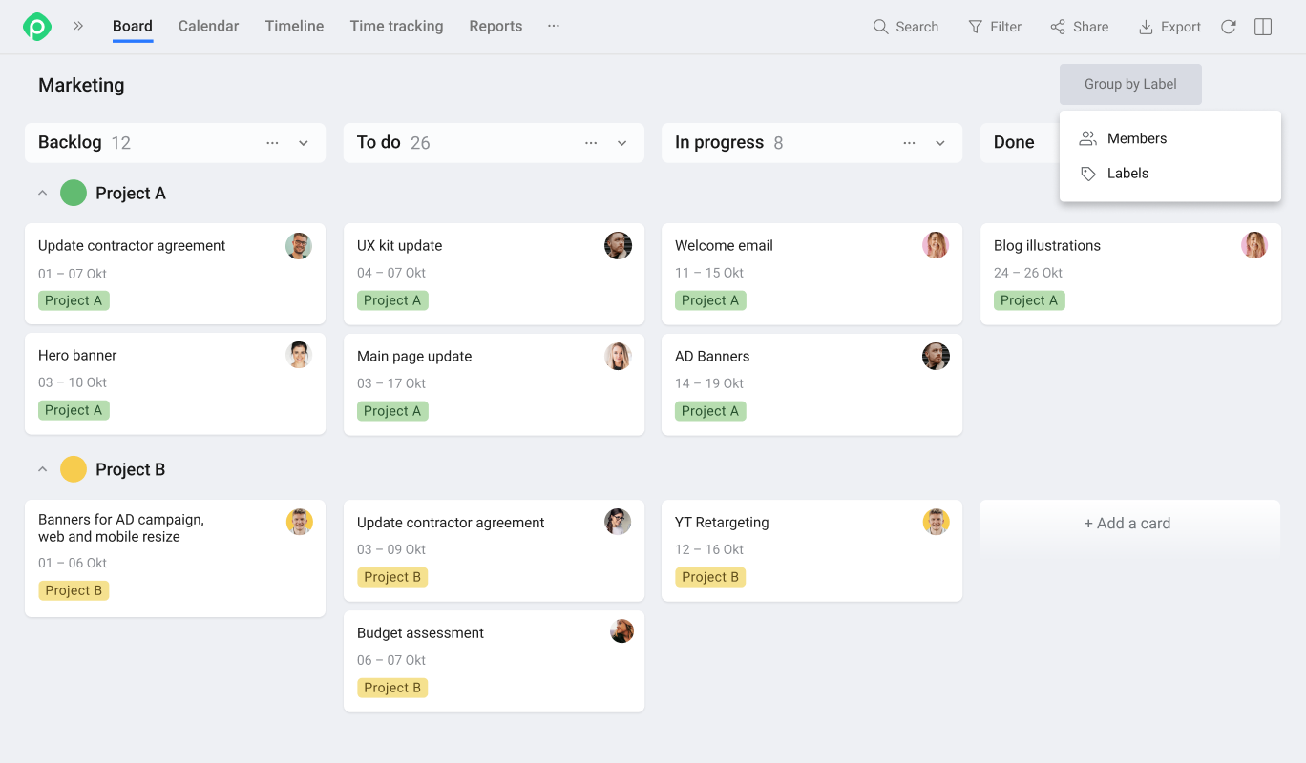The height and width of the screenshot is (763, 1306).
Task: Click the green app logo icon
Action: 37,27
